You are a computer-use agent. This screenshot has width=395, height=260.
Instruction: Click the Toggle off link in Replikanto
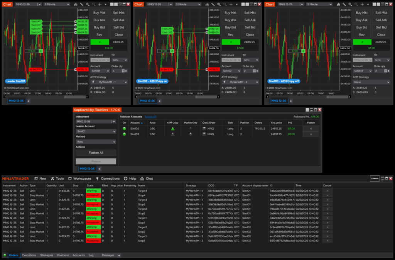point(150,117)
